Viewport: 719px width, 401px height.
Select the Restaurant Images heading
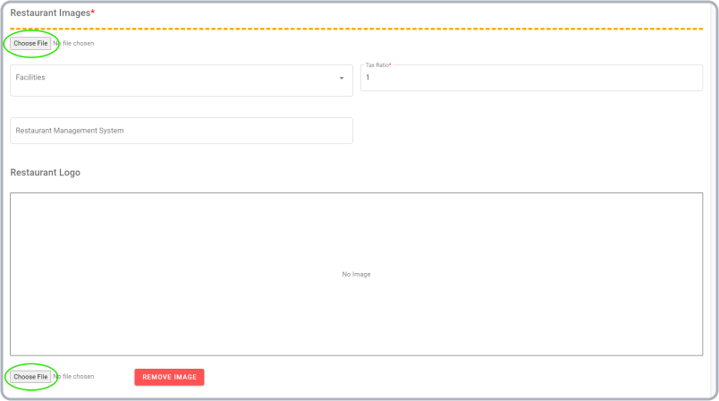pos(49,13)
